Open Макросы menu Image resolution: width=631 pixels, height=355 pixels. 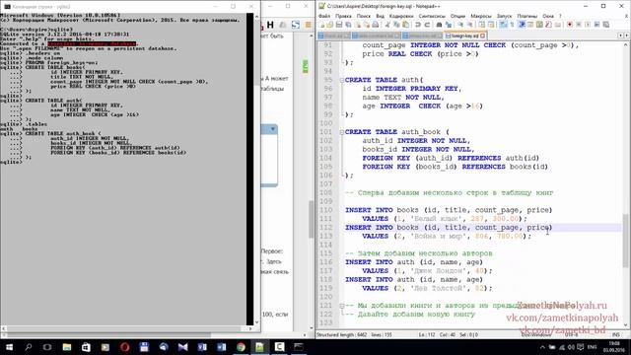[481, 16]
